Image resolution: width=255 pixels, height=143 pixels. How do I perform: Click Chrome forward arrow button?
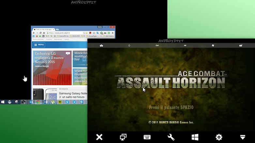37,33
